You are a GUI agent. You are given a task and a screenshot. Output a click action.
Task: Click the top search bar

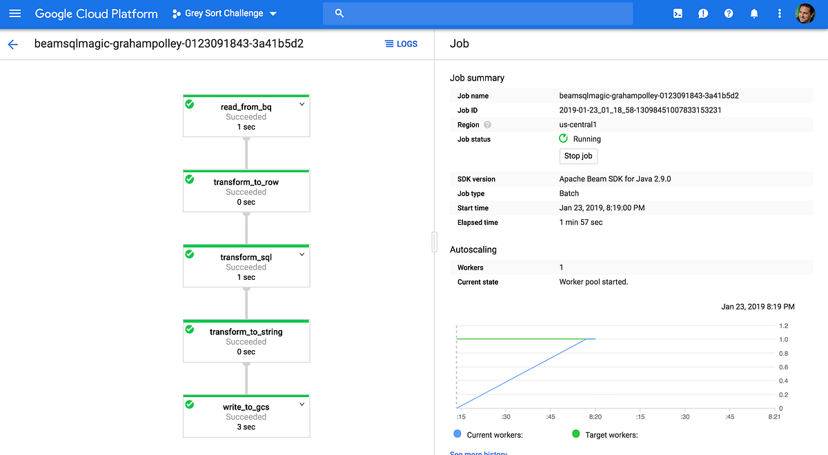[477, 12]
